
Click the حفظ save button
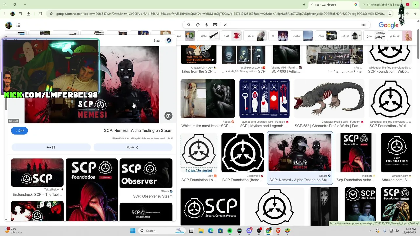point(51,147)
